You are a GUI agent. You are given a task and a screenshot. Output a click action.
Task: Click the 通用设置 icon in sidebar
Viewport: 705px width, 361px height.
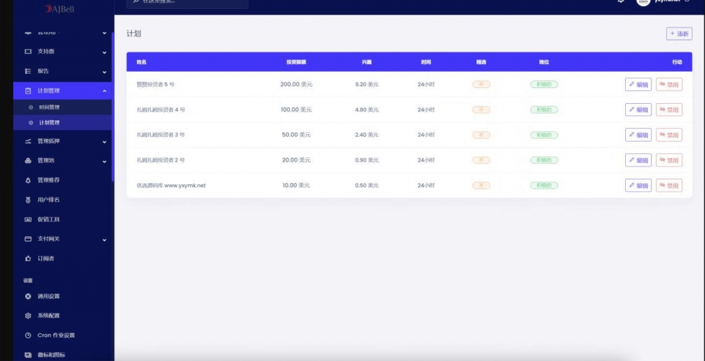click(28, 296)
